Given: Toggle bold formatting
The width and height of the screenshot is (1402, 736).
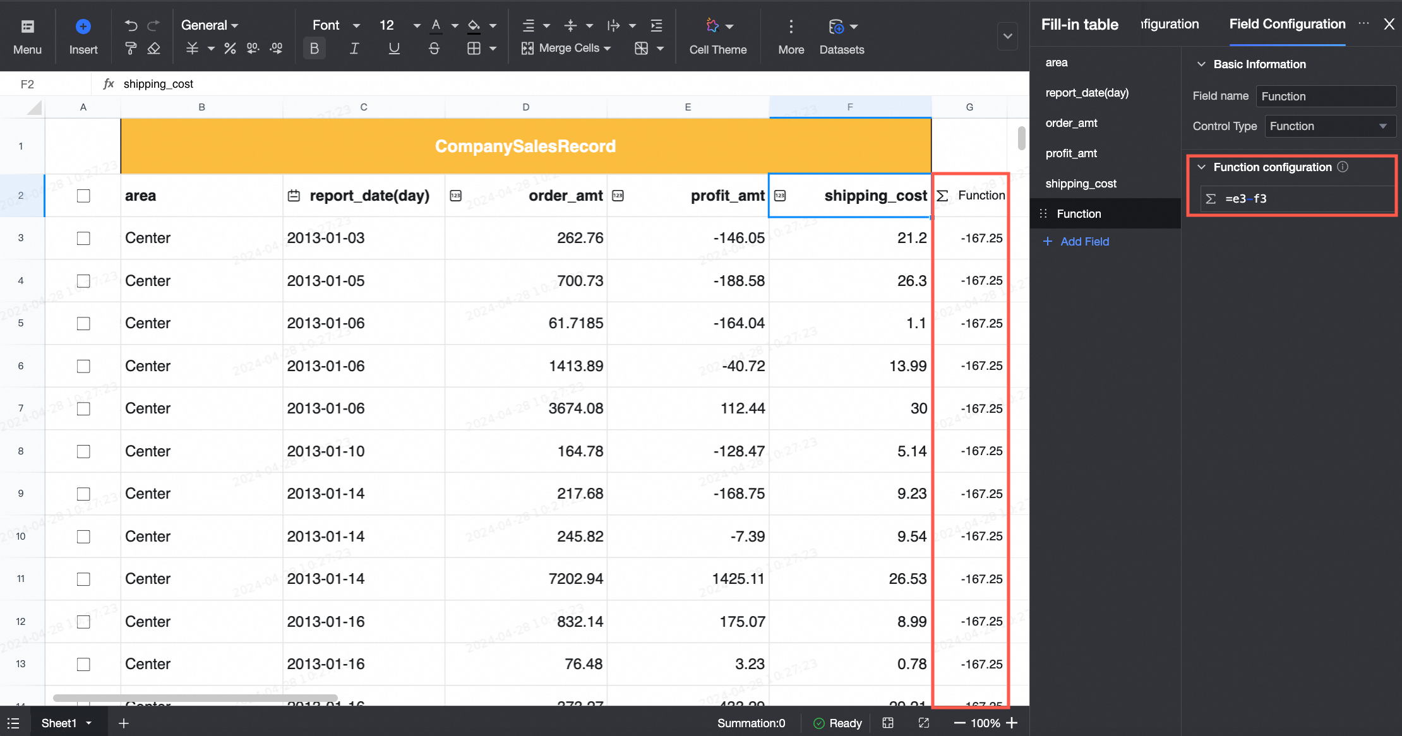Looking at the screenshot, I should [x=315, y=49].
